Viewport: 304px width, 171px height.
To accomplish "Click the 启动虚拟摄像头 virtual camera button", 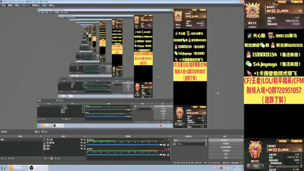I will pos(226,147).
